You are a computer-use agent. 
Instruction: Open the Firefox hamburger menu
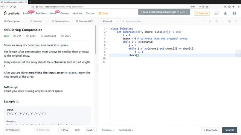238,7
